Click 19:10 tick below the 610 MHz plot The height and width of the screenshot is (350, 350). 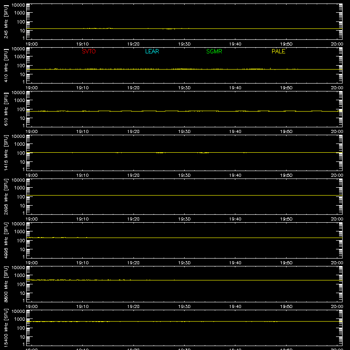pyautogui.click(x=82, y=132)
